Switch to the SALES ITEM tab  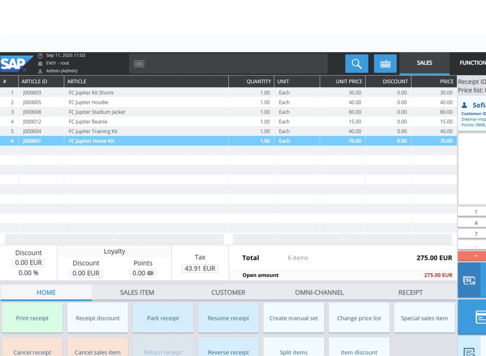pos(137,293)
